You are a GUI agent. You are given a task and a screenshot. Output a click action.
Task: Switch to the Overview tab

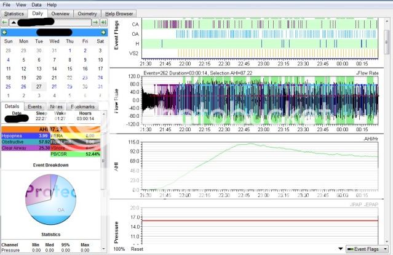[x=60, y=14]
